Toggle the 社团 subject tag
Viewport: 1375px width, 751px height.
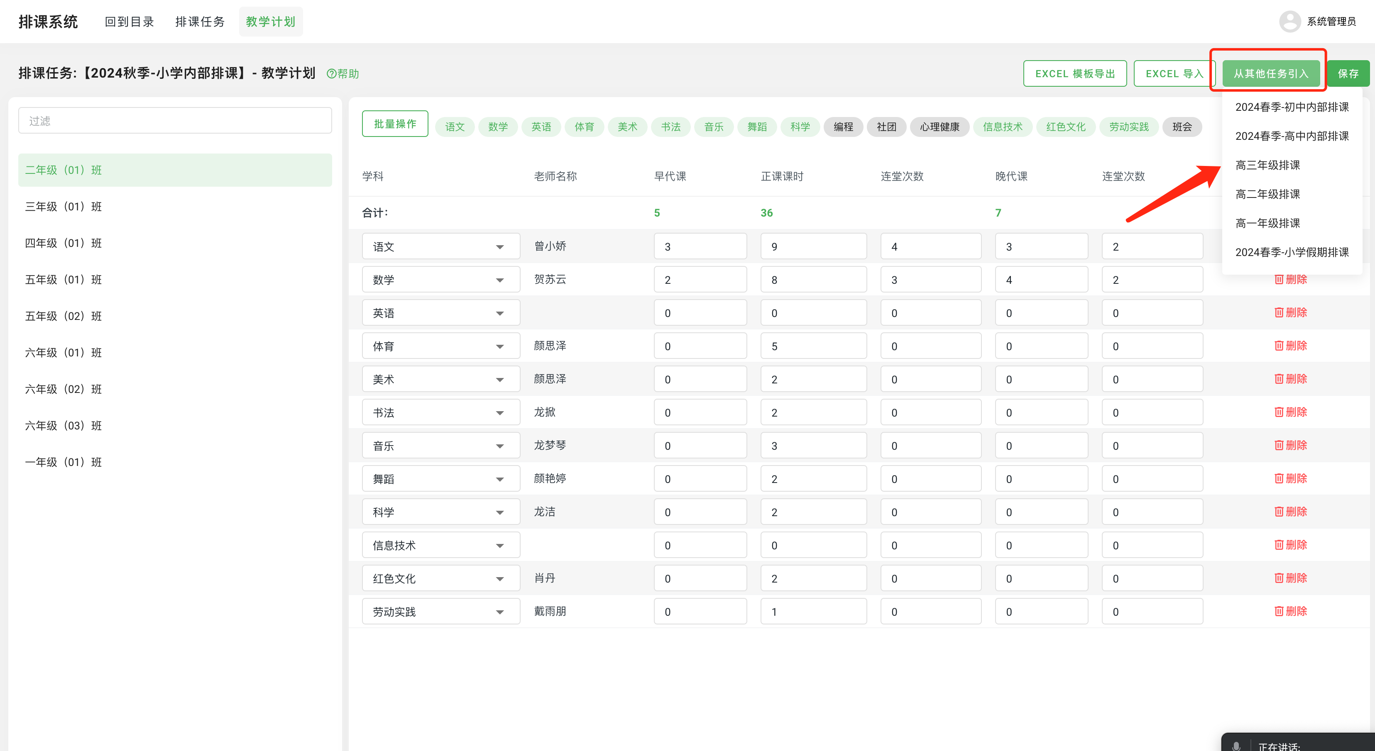[886, 127]
